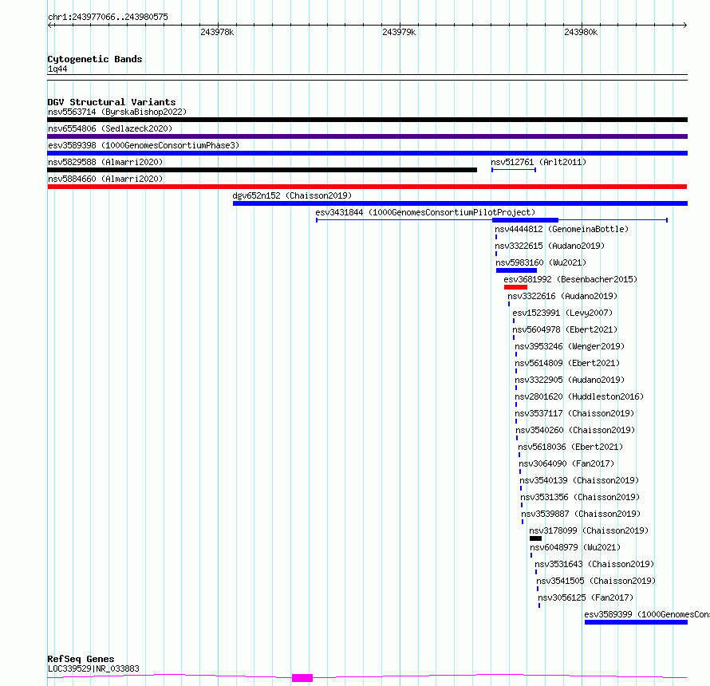Open nsv3537117 (Chaisson2019) label
The image size is (710, 686).
click(574, 413)
